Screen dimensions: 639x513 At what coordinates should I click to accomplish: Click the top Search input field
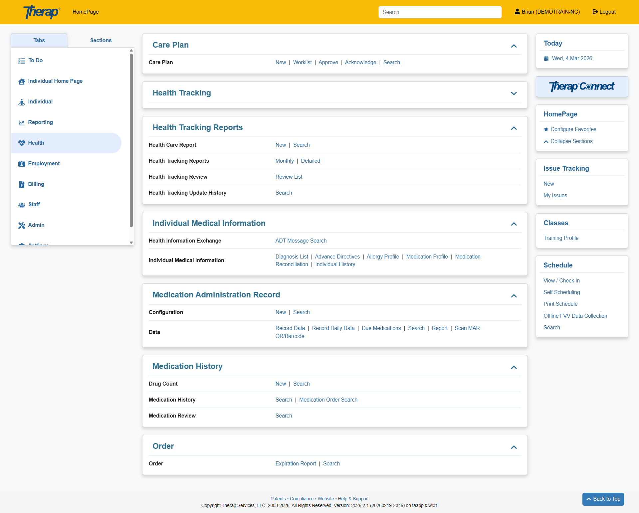point(440,12)
